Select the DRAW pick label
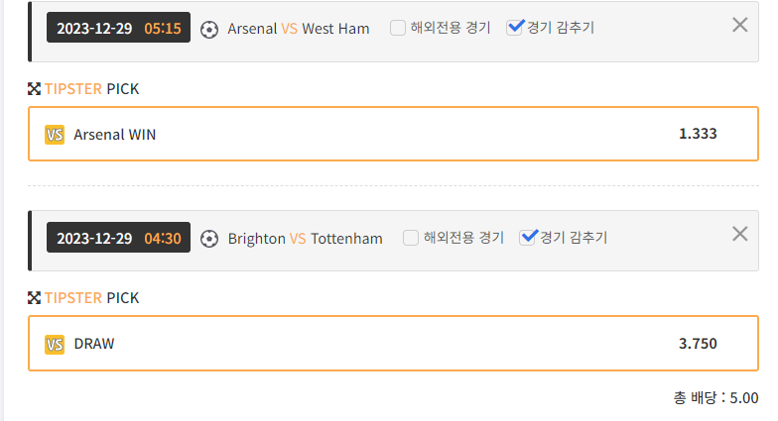Viewport: 778px width, 421px height. point(94,344)
